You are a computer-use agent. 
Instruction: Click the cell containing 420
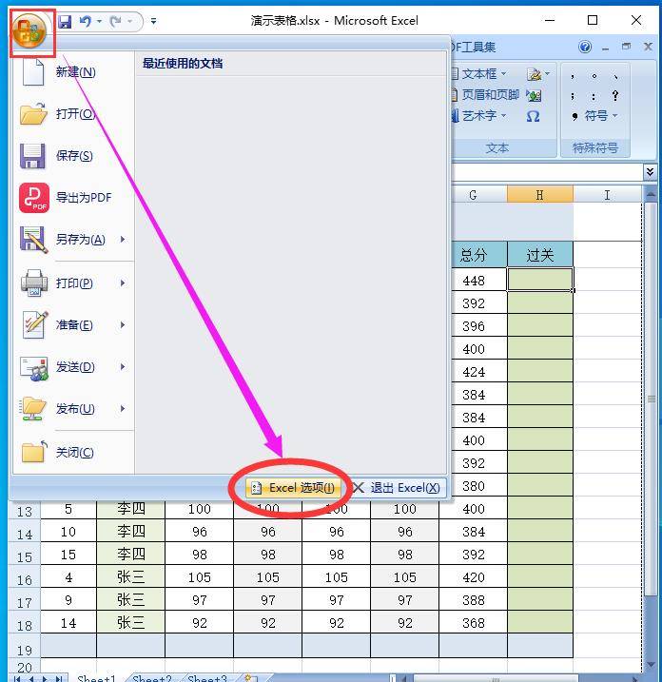[x=474, y=577]
